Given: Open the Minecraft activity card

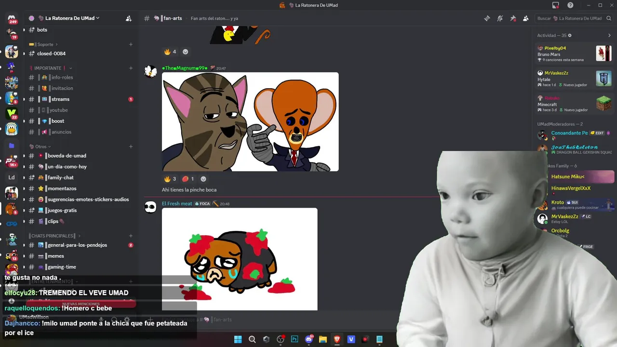Looking at the screenshot, I should click(x=575, y=104).
